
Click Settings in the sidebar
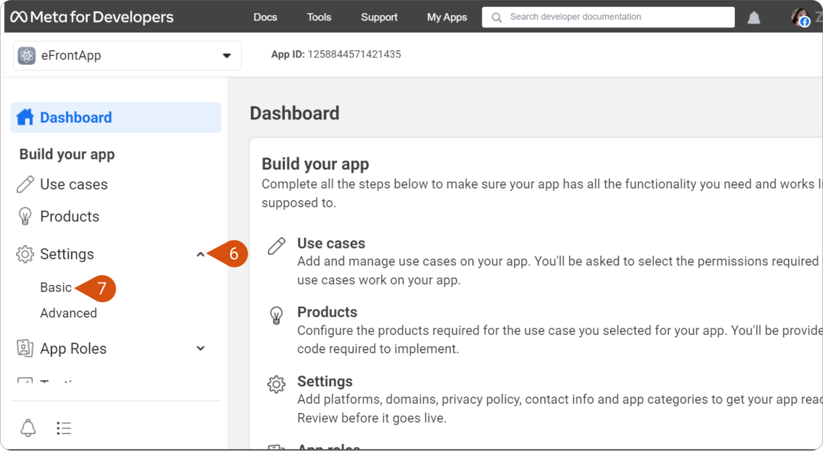67,254
